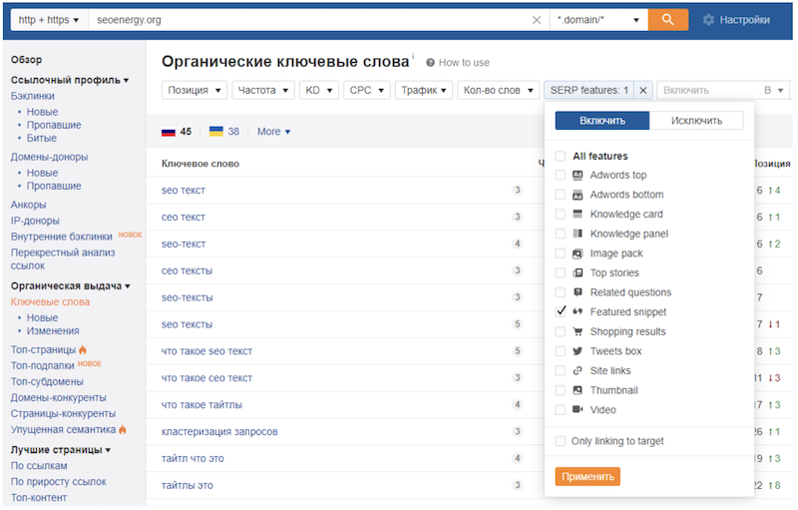Open the KD filter dropdown
Image resolution: width=798 pixels, height=510 pixels.
tap(318, 90)
